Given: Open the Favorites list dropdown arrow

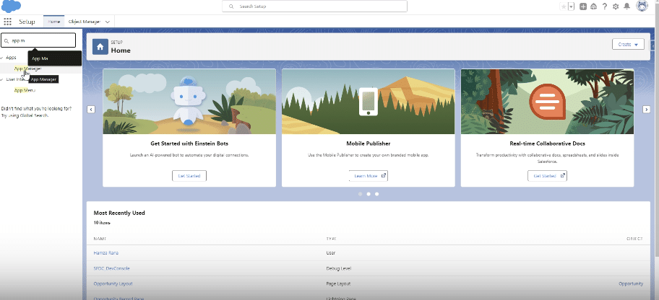Looking at the screenshot, I should (x=572, y=6).
